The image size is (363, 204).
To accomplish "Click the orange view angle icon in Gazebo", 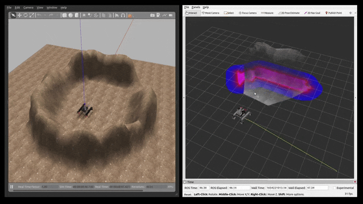I will click(130, 15).
